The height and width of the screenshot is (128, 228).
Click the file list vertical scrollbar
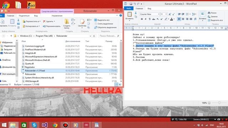pos(121,61)
